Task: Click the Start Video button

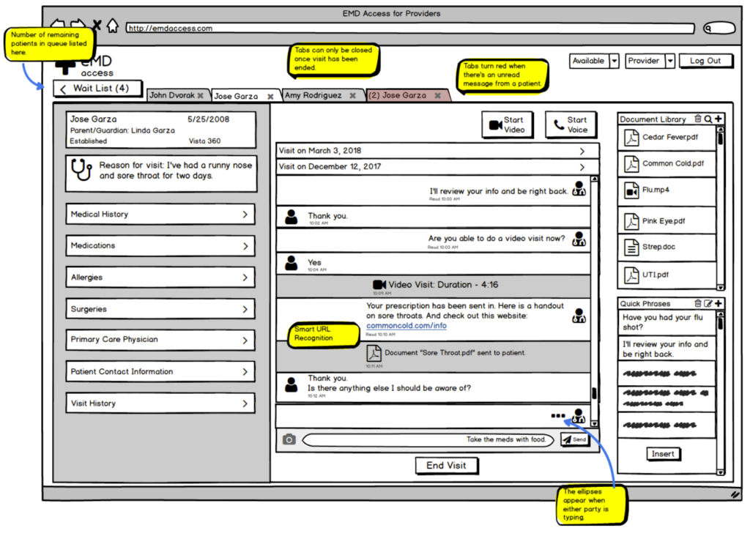Action: pos(508,124)
